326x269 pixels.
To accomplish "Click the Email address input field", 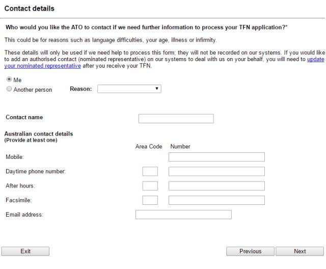I will pos(183,214).
